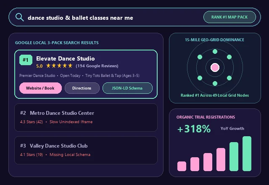Click the 5.0 rating value

coord(39,66)
